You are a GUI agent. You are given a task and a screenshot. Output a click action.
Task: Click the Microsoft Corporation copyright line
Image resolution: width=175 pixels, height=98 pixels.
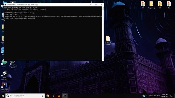(25, 9)
